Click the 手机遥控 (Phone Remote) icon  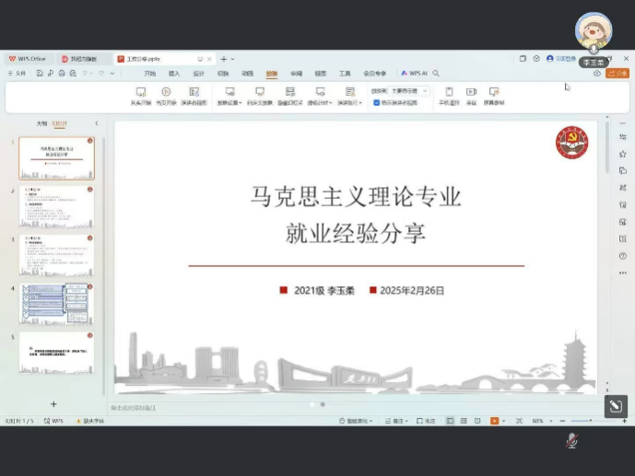[449, 92]
